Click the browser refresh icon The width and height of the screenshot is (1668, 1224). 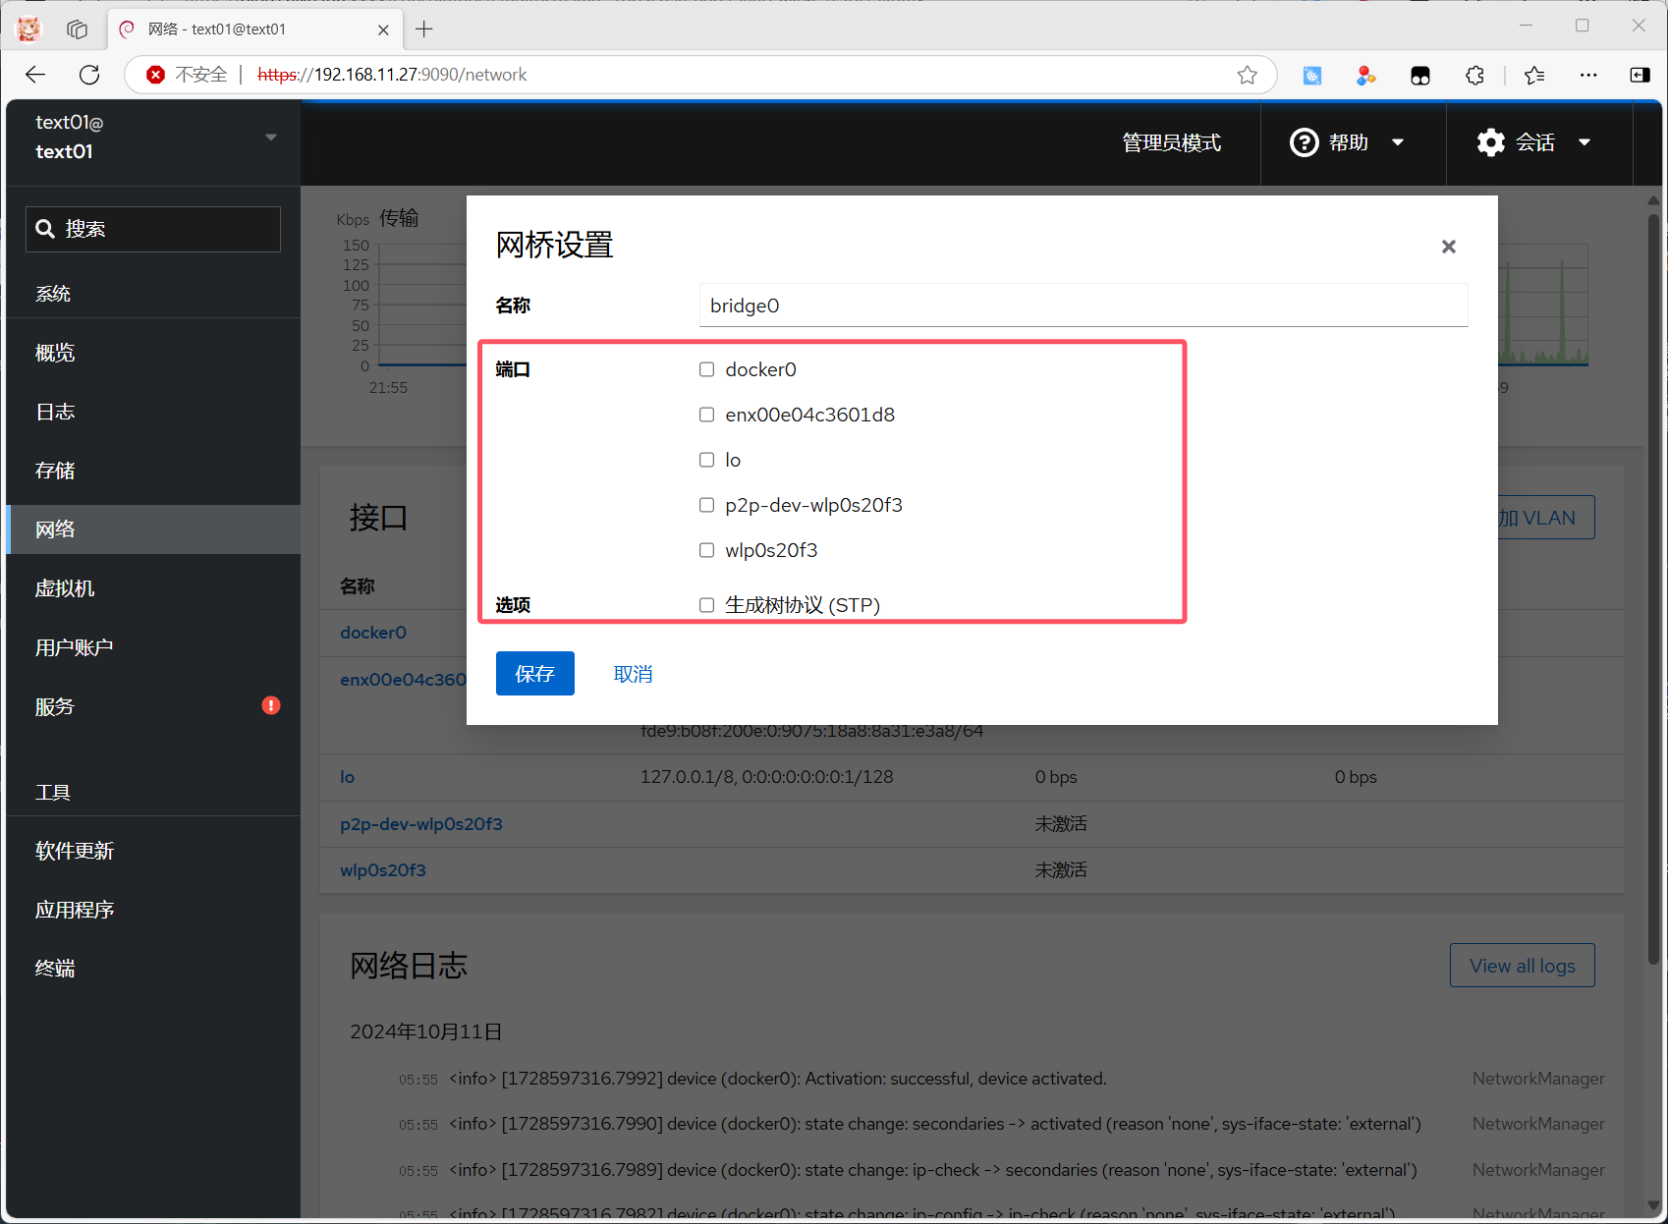(x=89, y=75)
